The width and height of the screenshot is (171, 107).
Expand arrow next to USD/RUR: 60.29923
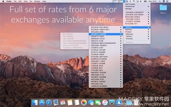(x=121, y=86)
